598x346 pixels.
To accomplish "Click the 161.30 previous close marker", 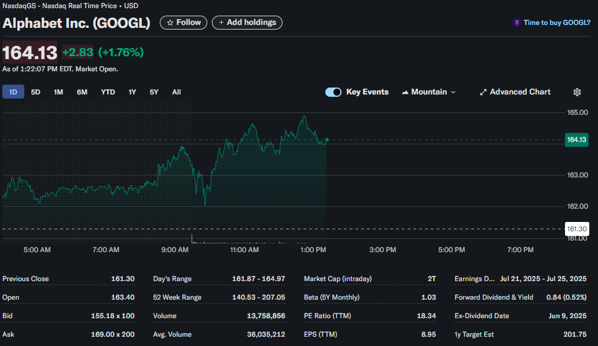I will 577,229.
